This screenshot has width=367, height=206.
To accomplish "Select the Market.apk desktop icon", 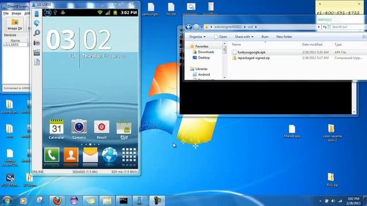I will click(x=292, y=131).
